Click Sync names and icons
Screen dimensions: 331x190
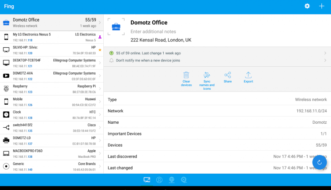pyautogui.click(x=206, y=75)
